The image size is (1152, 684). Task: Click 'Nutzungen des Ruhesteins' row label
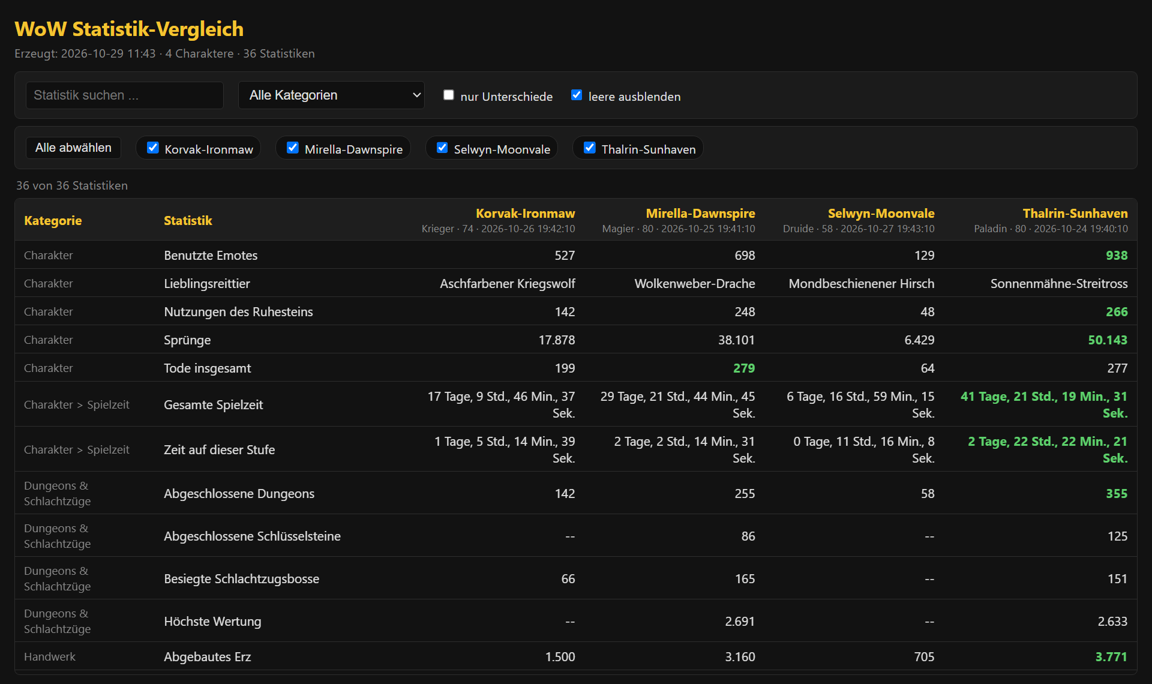pos(238,311)
